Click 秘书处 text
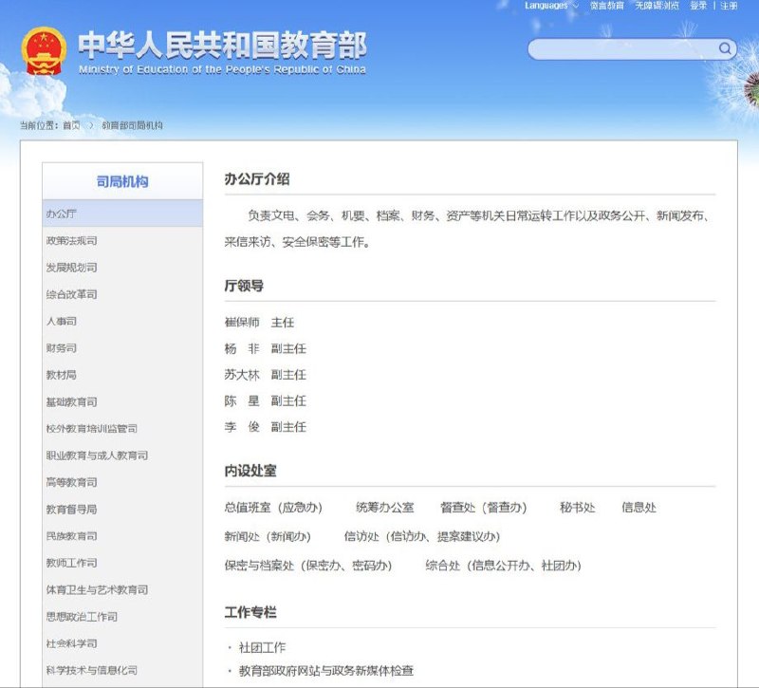The image size is (759, 688). pos(578,508)
